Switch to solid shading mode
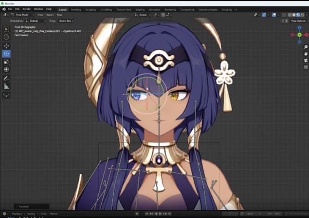The image size is (309, 218). (x=294, y=15)
